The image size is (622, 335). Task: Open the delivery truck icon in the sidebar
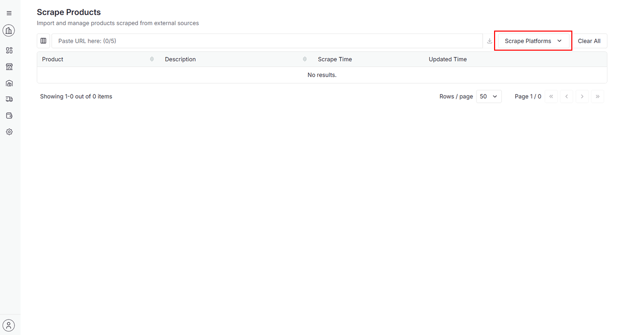(9, 99)
